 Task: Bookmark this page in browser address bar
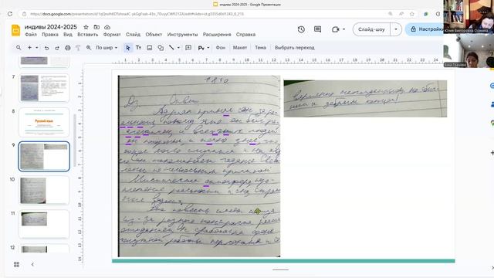coord(411,14)
